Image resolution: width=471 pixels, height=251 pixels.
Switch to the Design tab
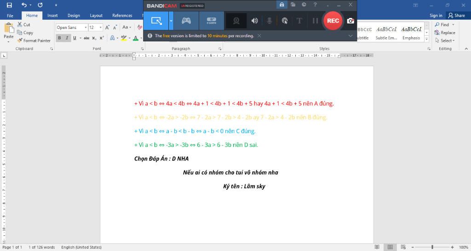(74, 16)
